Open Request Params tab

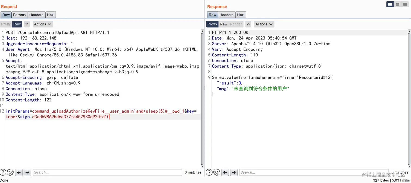19,15
